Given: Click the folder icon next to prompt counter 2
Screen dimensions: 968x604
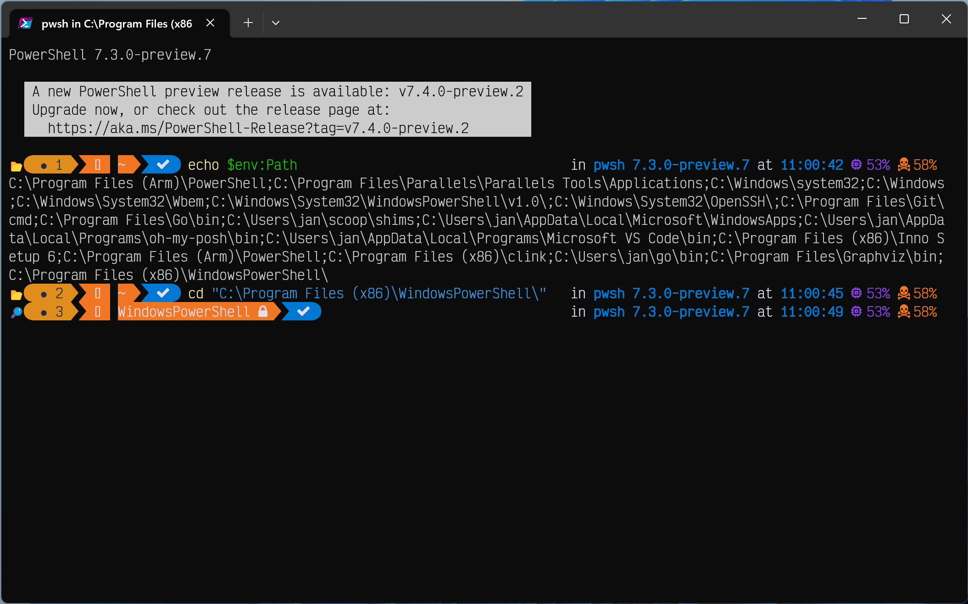Looking at the screenshot, I should click(x=15, y=293).
